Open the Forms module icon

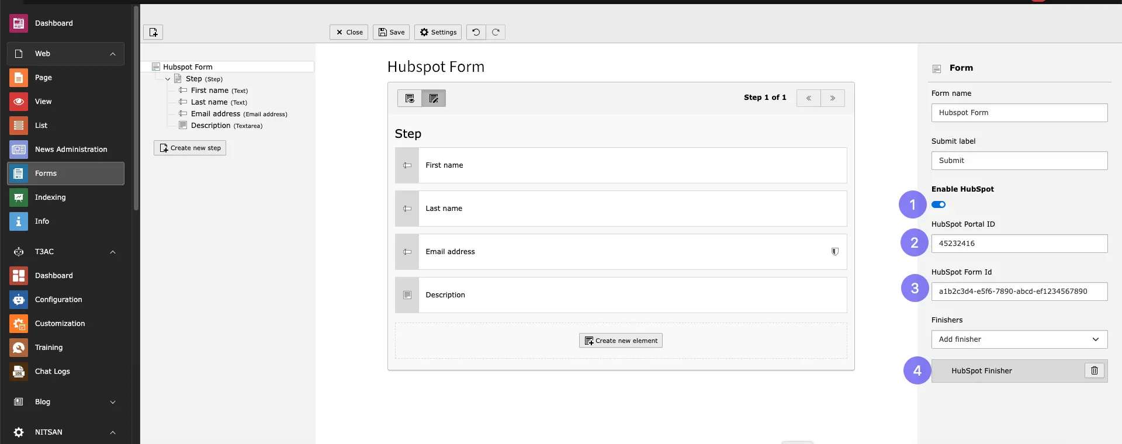coord(19,174)
